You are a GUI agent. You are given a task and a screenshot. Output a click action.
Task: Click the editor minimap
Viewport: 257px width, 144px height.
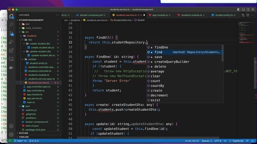(246, 33)
